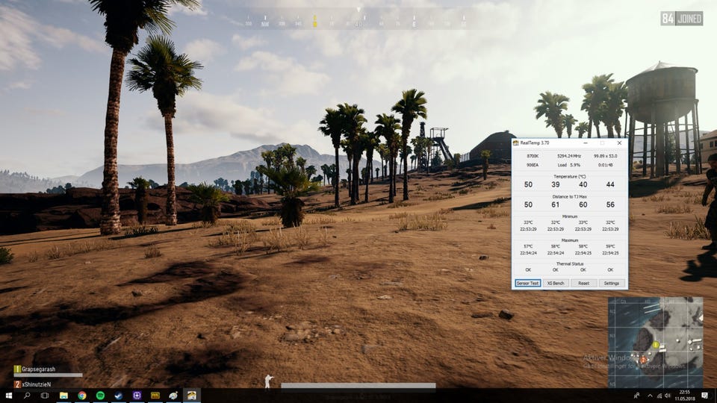Viewport: 717px width, 403px height.
Task: Close the RealTemp window
Action: (619, 143)
